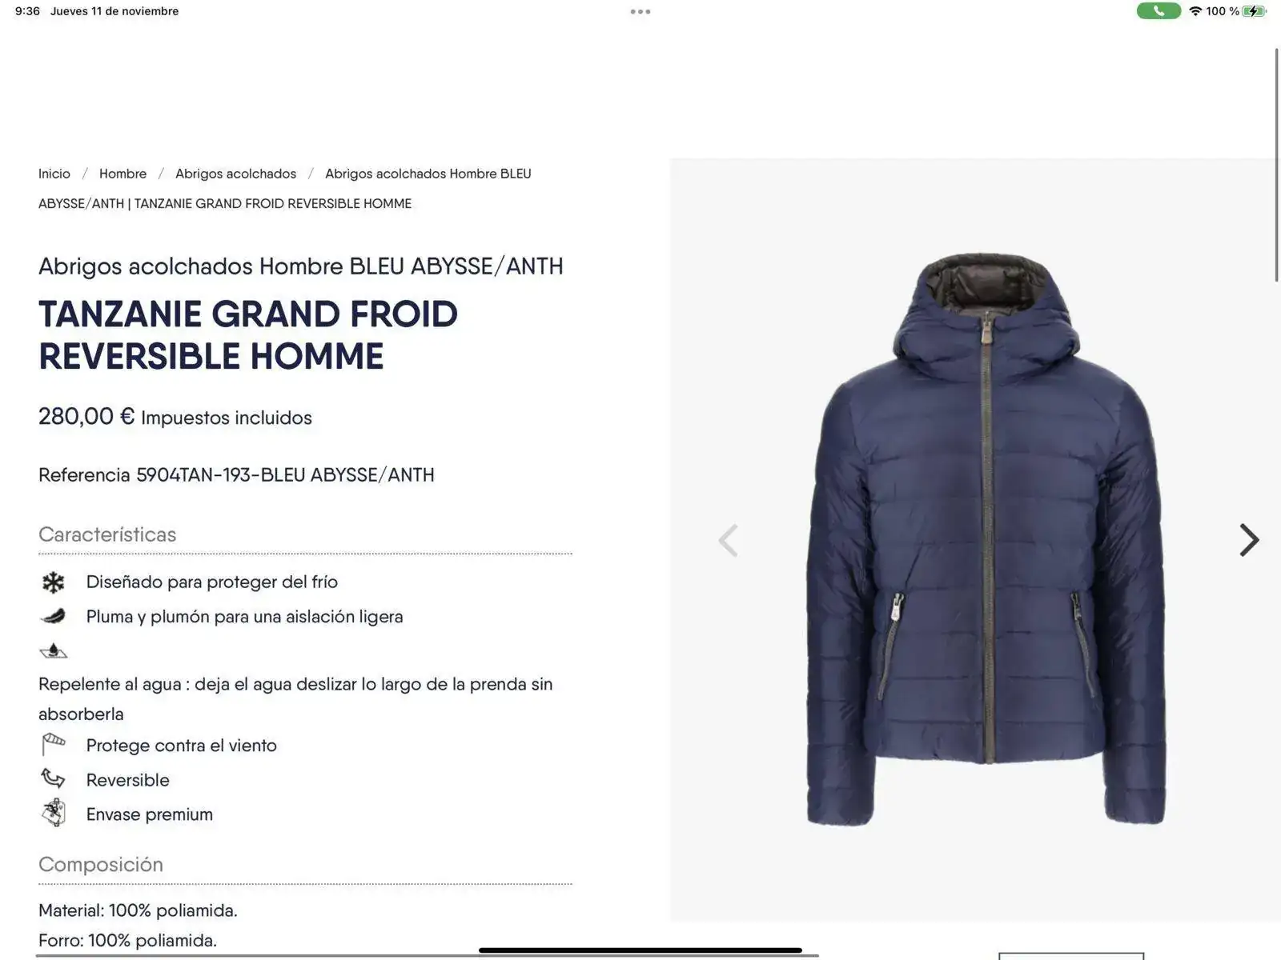
Task: Open Abrigos acolchados breadcrumb link
Action: coord(235,174)
